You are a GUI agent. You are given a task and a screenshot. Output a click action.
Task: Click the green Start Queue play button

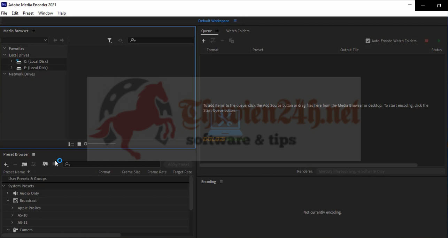click(439, 41)
